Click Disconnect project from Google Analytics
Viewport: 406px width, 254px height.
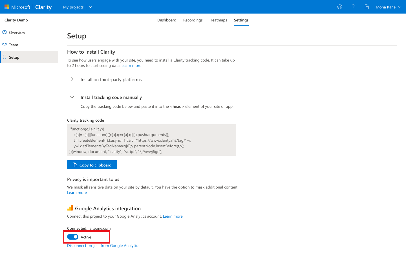click(103, 246)
